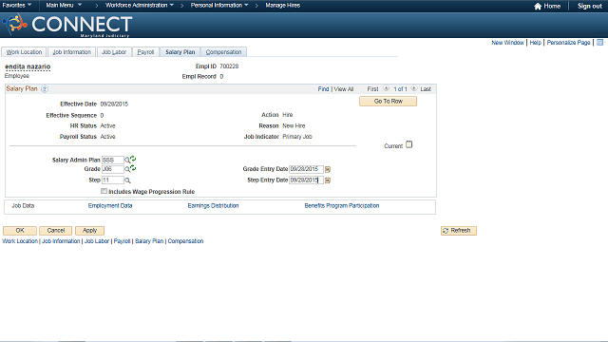Switch to the Job Information tab
The width and height of the screenshot is (608, 342).
(72, 52)
